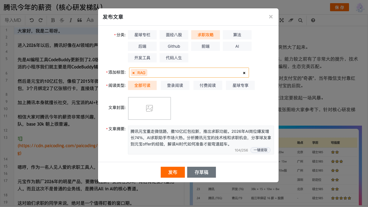Image resolution: width=368 pixels, height=207 pixels.
Task: Save as draft with 存草稿 button
Action: click(x=201, y=172)
